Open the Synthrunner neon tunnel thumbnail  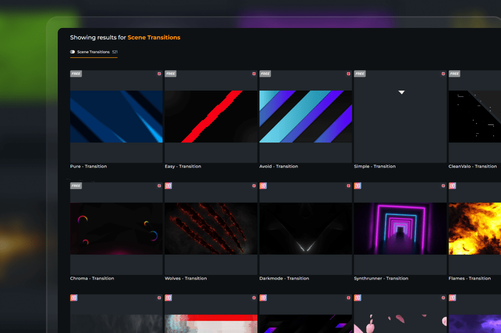coord(400,229)
